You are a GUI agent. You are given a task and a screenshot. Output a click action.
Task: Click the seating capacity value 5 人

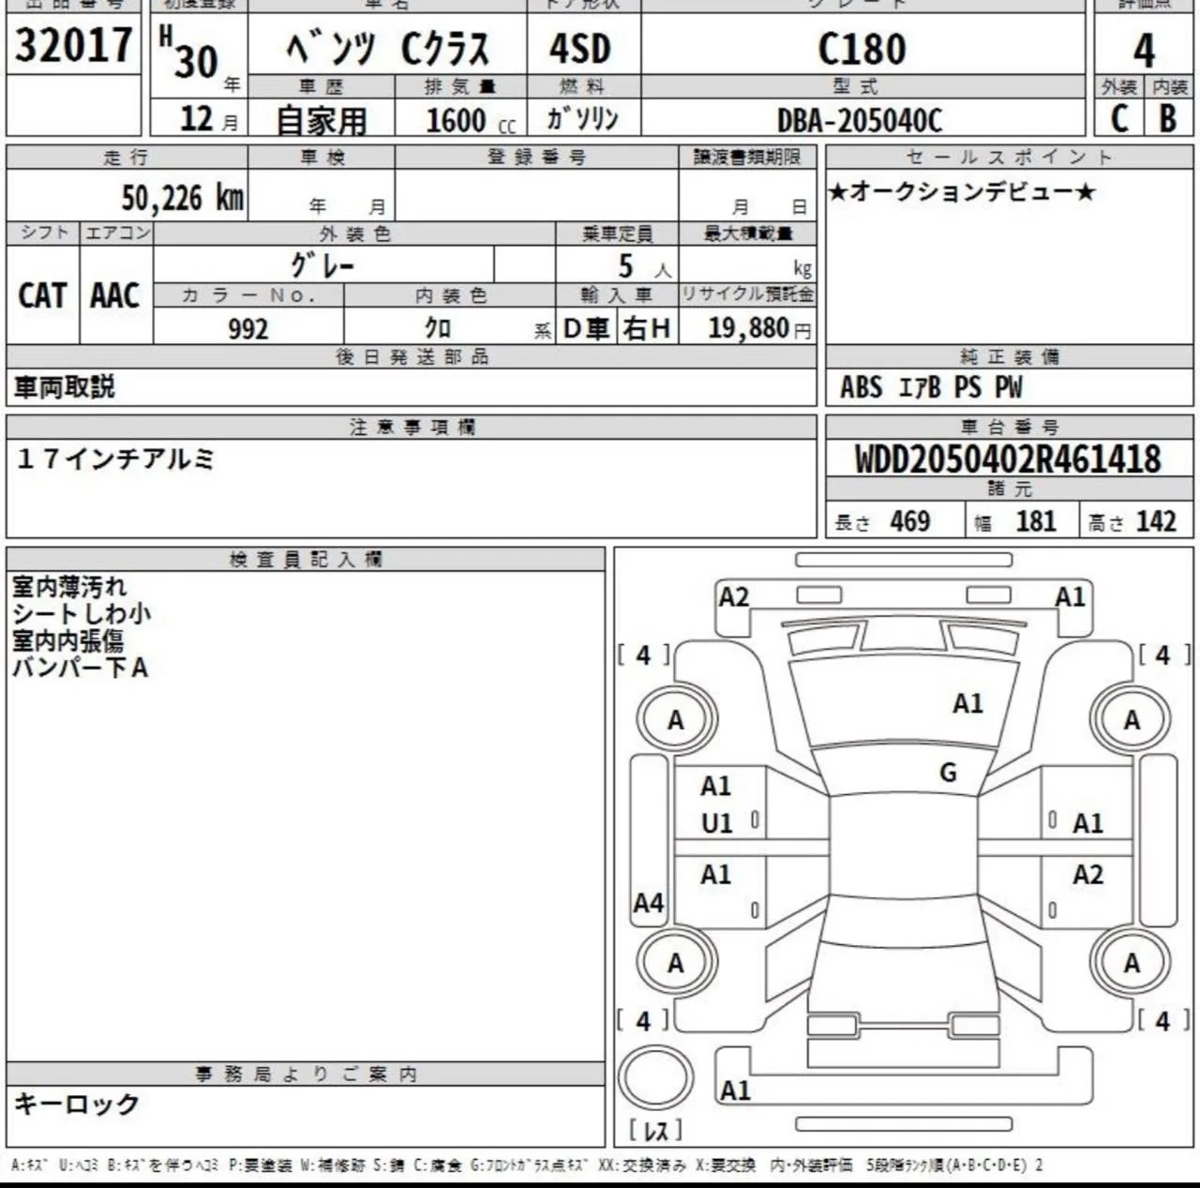[x=645, y=266]
